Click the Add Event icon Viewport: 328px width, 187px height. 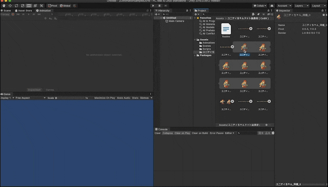(x=55, y=19)
